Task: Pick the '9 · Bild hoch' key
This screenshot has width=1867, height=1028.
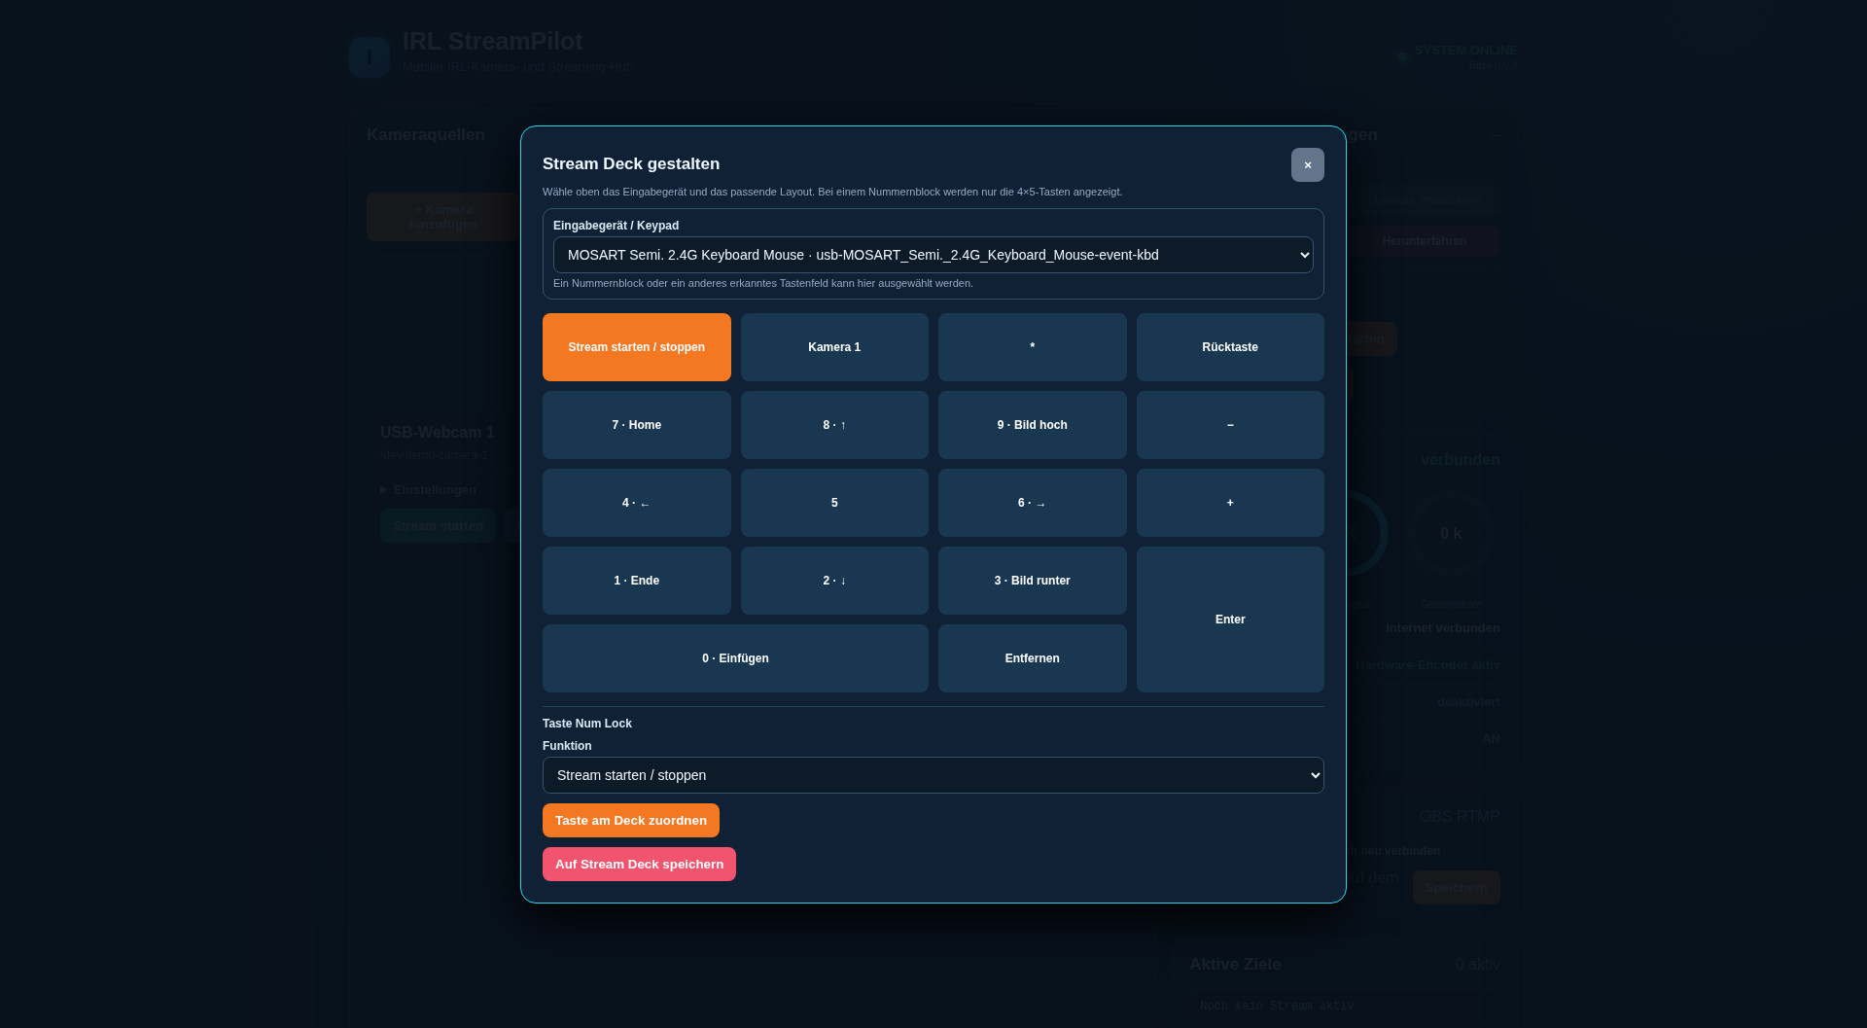Action: click(x=1033, y=425)
